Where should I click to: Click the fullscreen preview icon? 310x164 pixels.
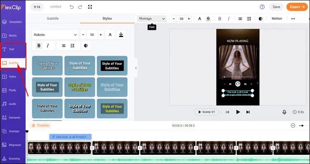(x=90, y=7)
